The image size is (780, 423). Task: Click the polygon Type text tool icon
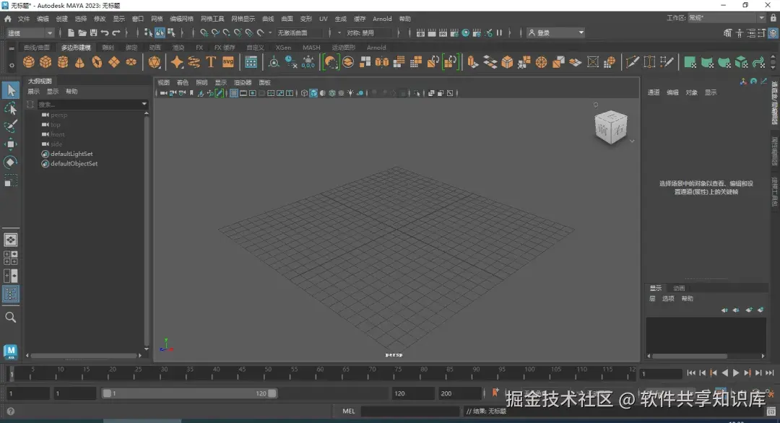211,63
